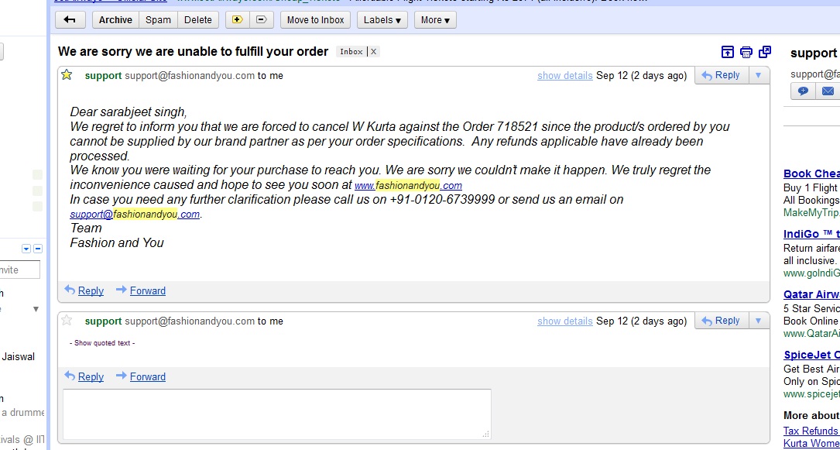840x450 pixels.
Task: Collapse chat panel with minus icon
Action: tap(38, 249)
